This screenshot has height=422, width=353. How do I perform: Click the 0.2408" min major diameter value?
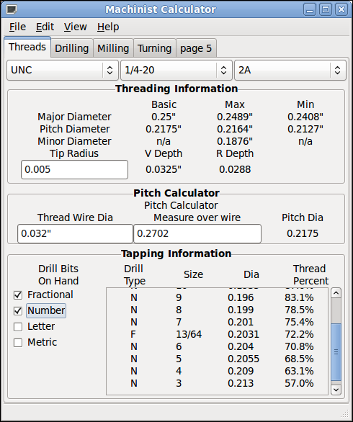coord(305,117)
